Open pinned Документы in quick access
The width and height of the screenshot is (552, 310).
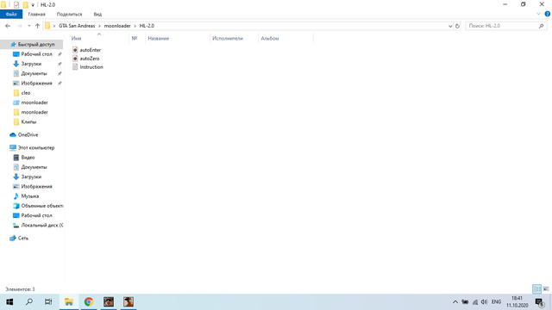coord(34,73)
